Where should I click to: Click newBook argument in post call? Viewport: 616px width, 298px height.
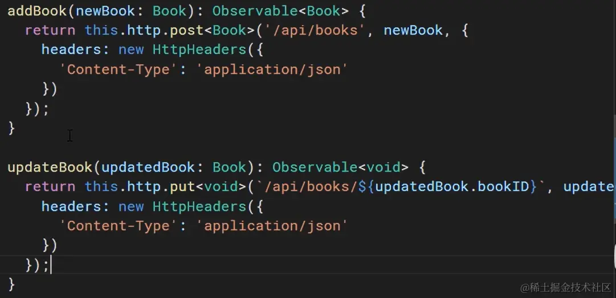[x=413, y=30]
